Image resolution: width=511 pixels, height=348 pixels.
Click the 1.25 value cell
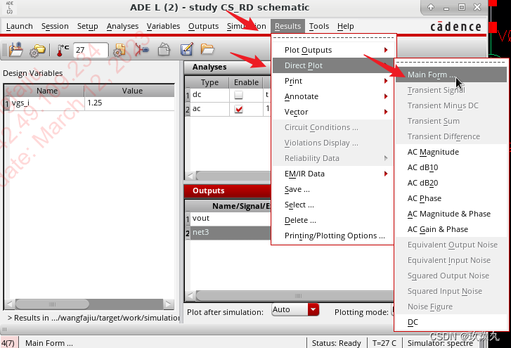pos(130,103)
